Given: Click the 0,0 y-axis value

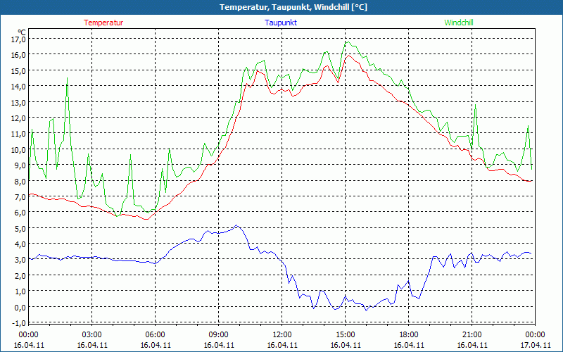Looking at the screenshot, I should point(20,307).
